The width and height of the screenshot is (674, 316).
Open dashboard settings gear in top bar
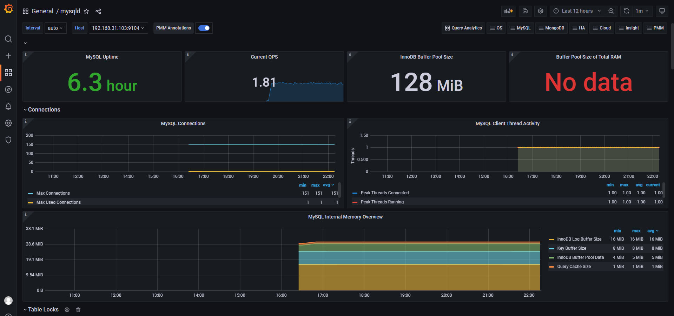point(541,11)
